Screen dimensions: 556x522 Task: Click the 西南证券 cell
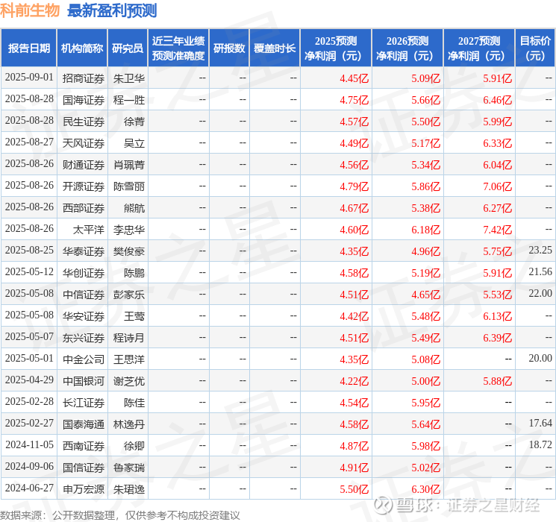pyautogui.click(x=84, y=446)
